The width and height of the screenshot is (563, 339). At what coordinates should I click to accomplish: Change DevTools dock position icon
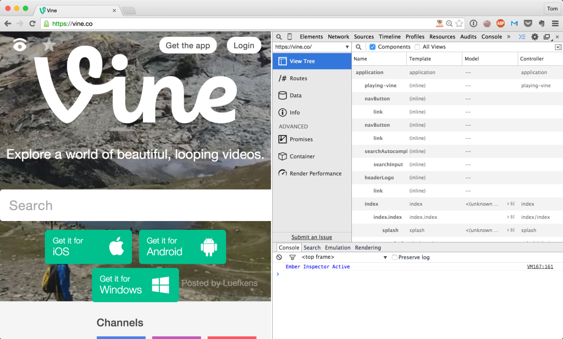(x=547, y=37)
